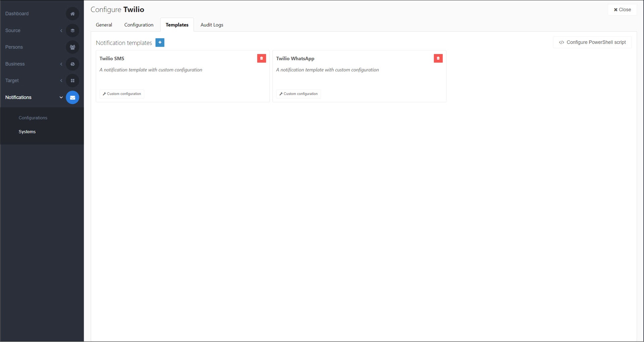Click the Business pie chart icon
644x342 pixels.
point(72,64)
